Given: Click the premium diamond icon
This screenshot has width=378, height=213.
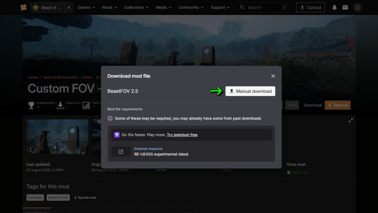Looking at the screenshot, I should pyautogui.click(x=117, y=135).
